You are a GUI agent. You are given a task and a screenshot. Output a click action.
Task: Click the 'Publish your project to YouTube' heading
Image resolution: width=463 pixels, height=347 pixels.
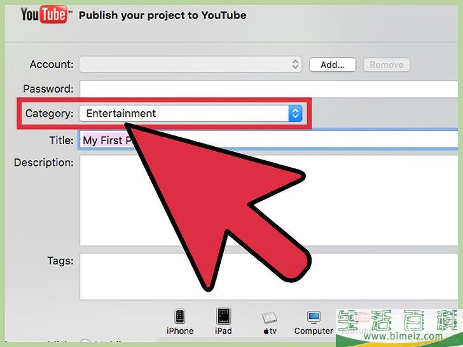click(162, 15)
